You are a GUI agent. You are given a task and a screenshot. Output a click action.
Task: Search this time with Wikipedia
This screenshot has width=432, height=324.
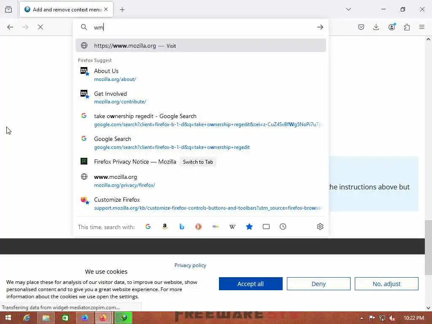(x=232, y=227)
